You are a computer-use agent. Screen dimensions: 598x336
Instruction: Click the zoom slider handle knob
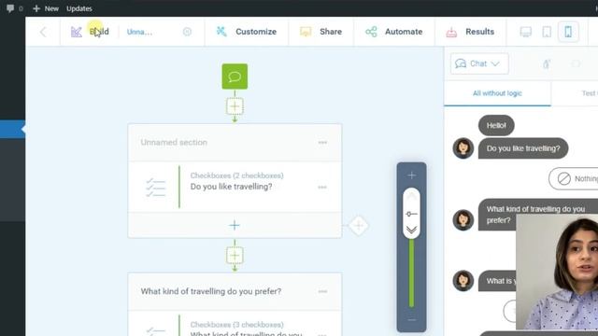point(411,214)
